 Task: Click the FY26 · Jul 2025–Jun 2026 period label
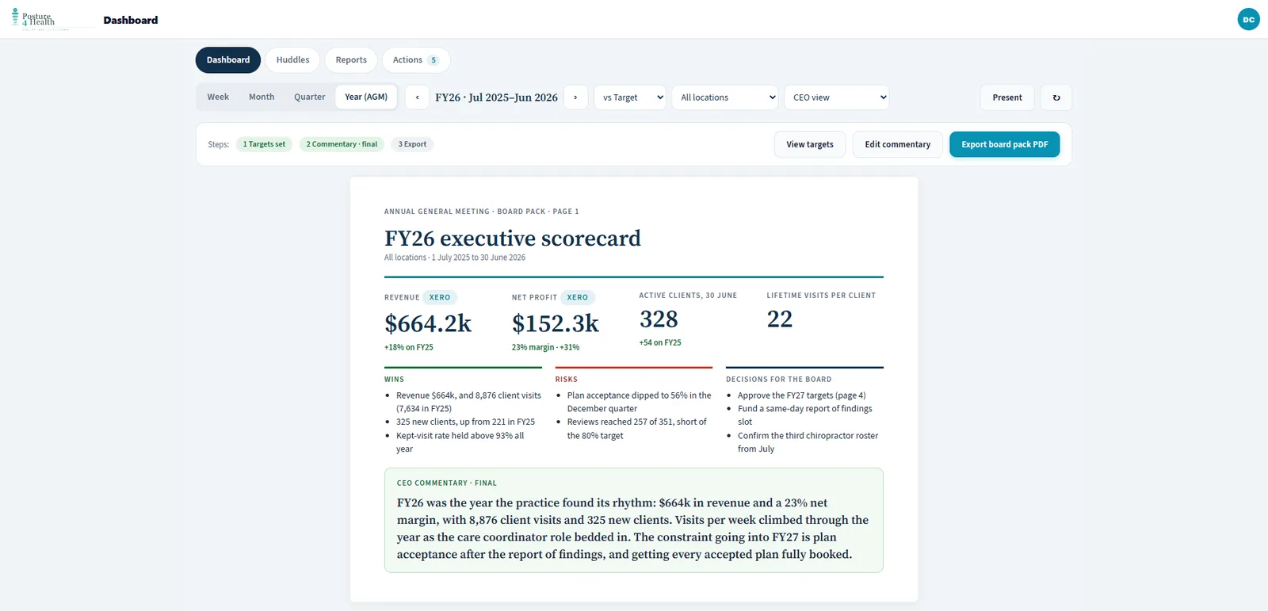coord(496,97)
